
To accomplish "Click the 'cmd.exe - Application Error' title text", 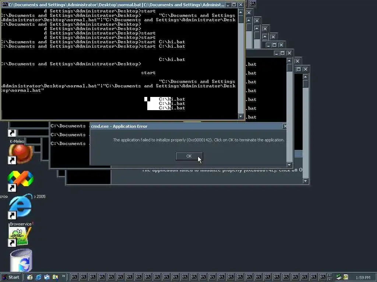I will point(119,126).
